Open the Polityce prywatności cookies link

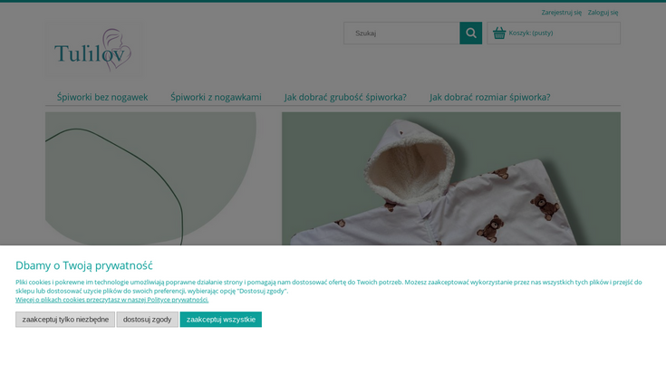(x=111, y=300)
